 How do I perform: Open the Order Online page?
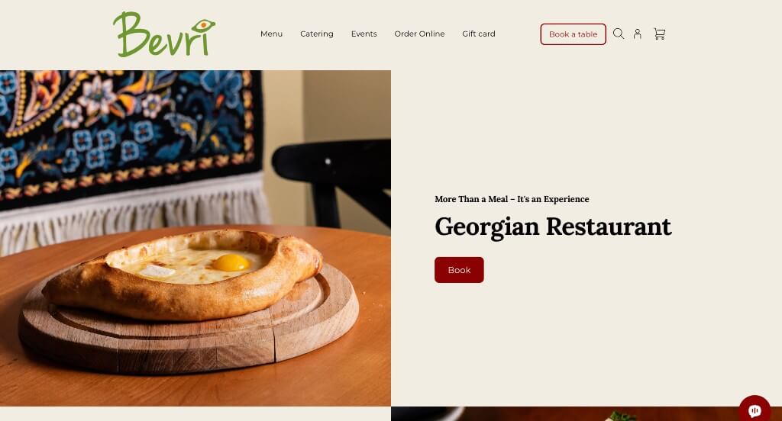click(419, 34)
